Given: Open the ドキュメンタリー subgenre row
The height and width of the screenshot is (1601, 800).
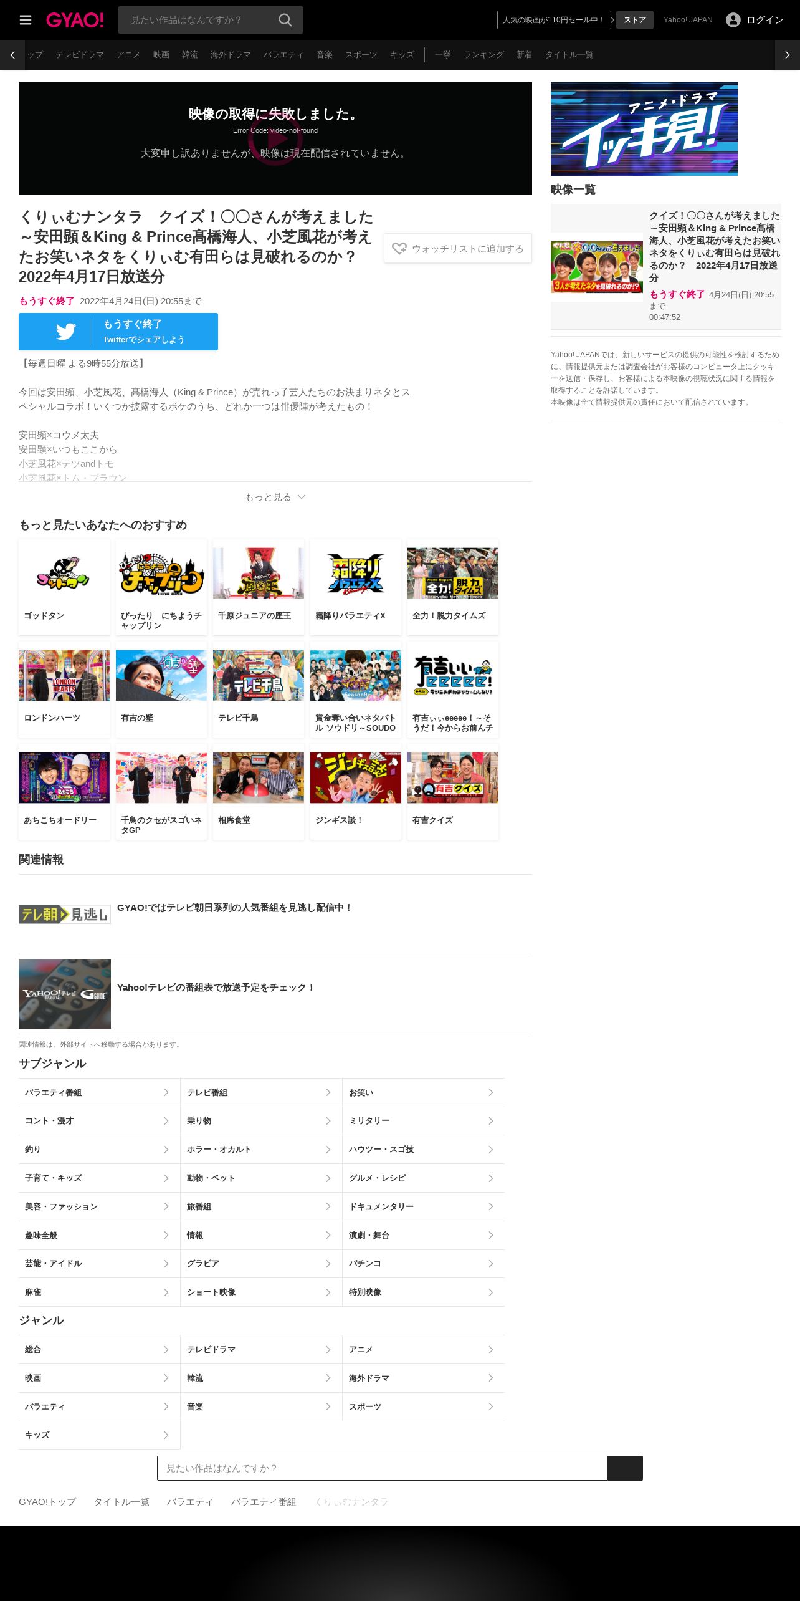Looking at the screenshot, I should 424,1207.
